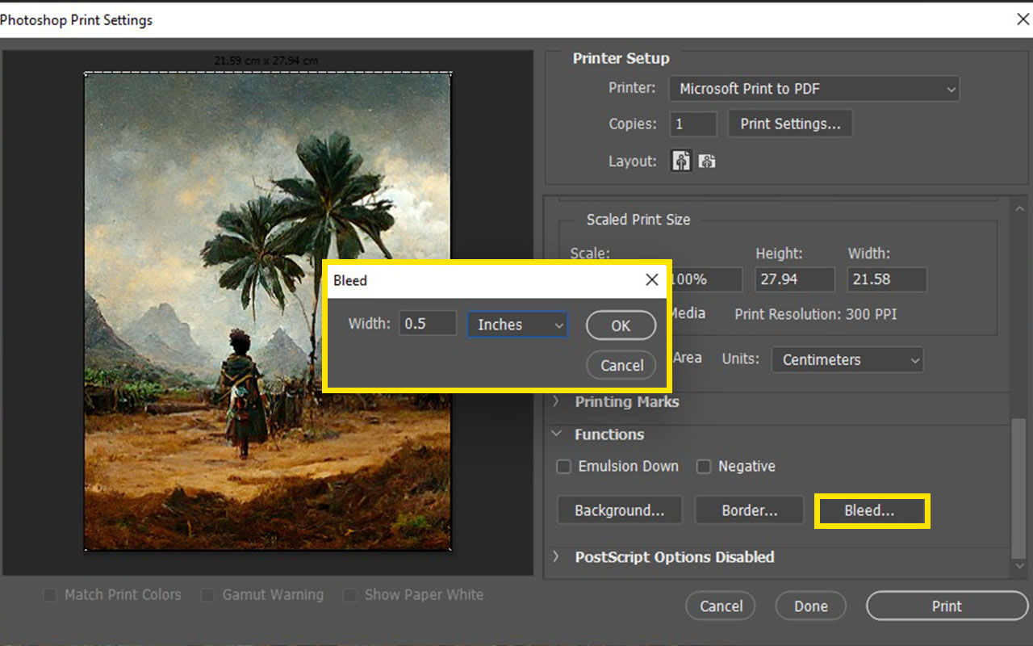Enable the Negative checkbox
The image size is (1033, 646).
704,466
